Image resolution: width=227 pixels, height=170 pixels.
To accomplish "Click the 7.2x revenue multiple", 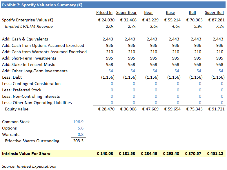I will 220,26.
